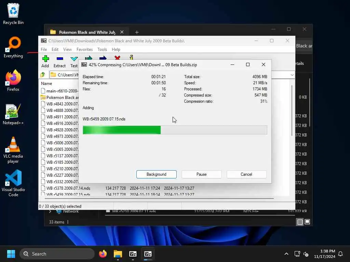350x262 pixels.
Task: Select the WB r4973 2009.07 file
Action: [x=59, y=136]
